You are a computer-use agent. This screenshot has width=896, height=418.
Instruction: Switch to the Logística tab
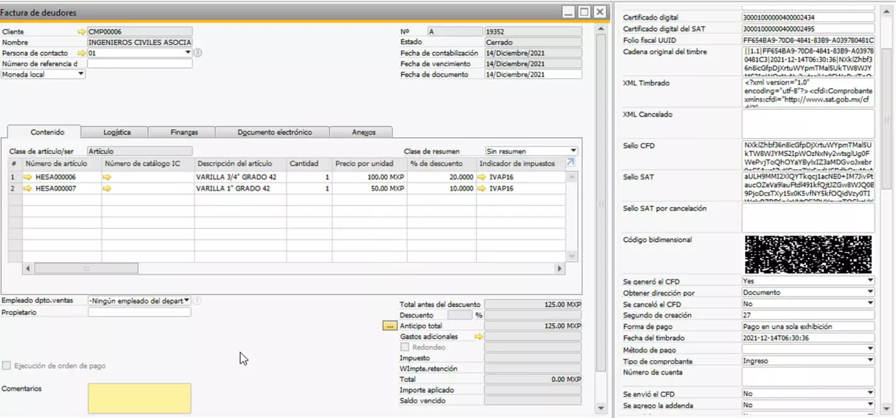(x=117, y=132)
